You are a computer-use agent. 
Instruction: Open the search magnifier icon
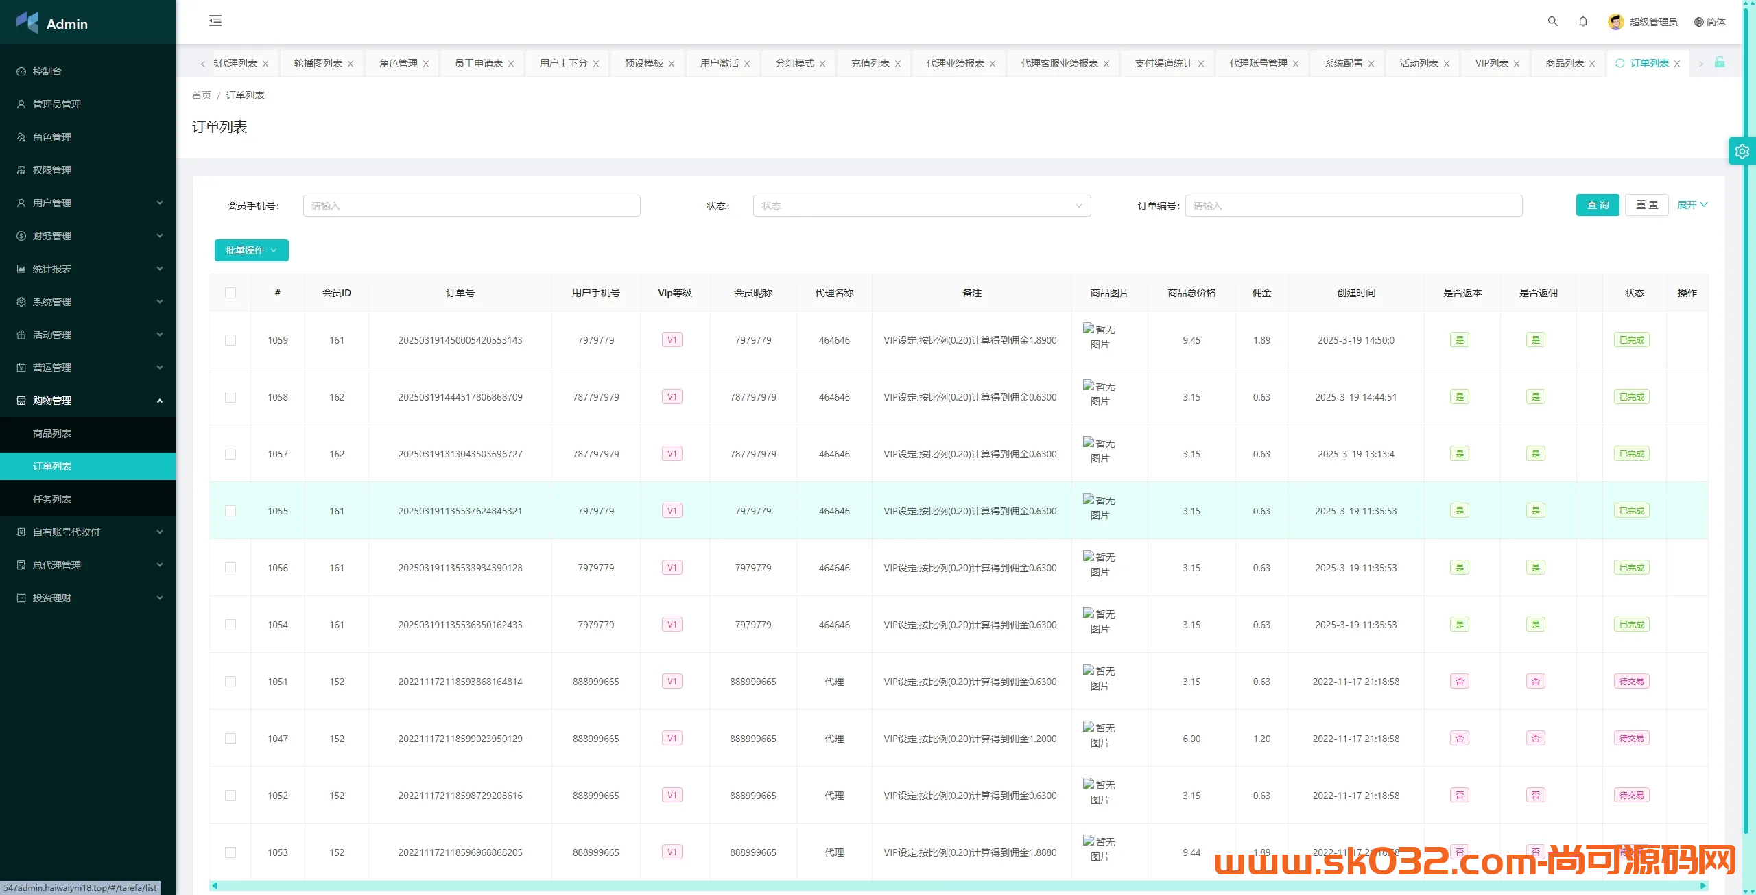tap(1552, 21)
